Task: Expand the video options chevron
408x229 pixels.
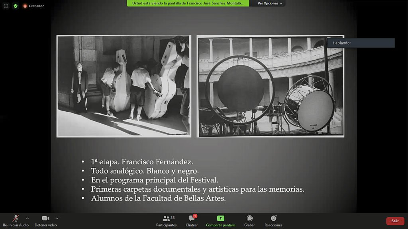Action: 57,218
